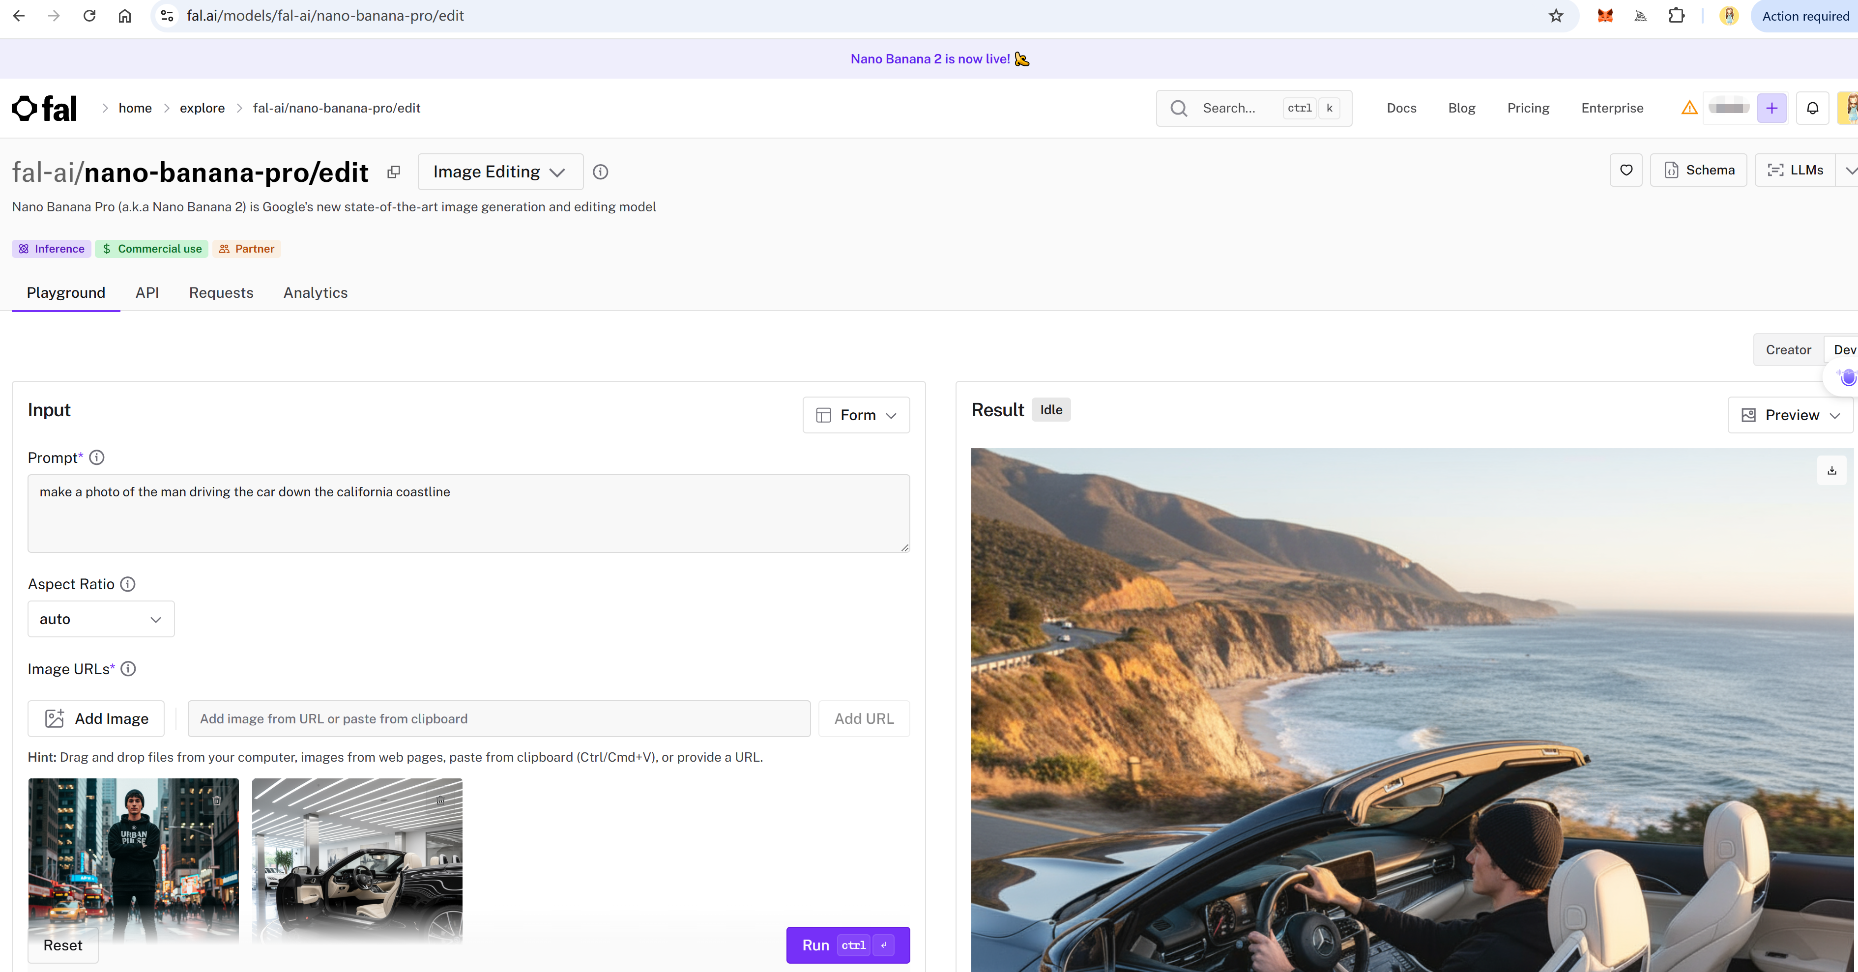1858x972 pixels.
Task: Bookmark this page with the star icon
Action: [1556, 16]
